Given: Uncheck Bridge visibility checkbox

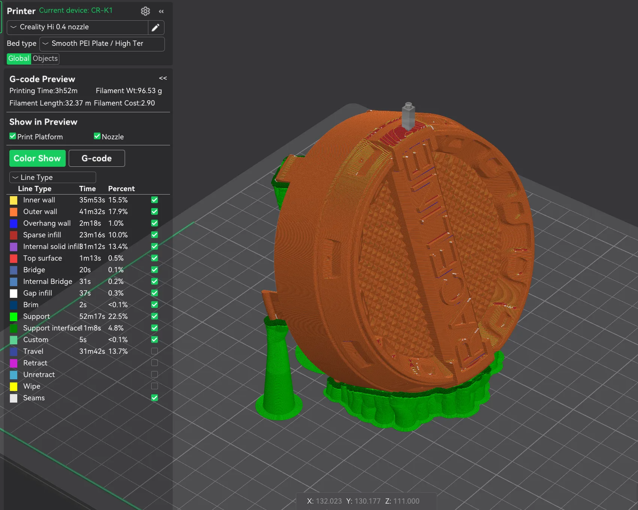Looking at the screenshot, I should (x=154, y=270).
